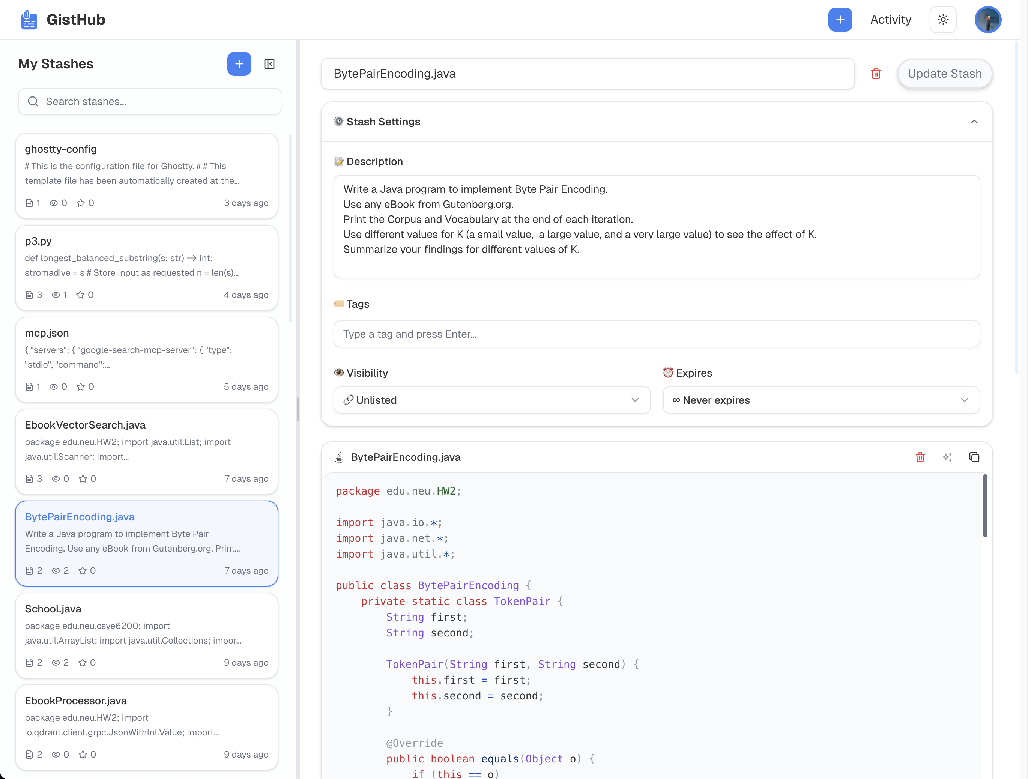Open the plus icon in the top bar
Image resolution: width=1028 pixels, height=779 pixels.
840,20
